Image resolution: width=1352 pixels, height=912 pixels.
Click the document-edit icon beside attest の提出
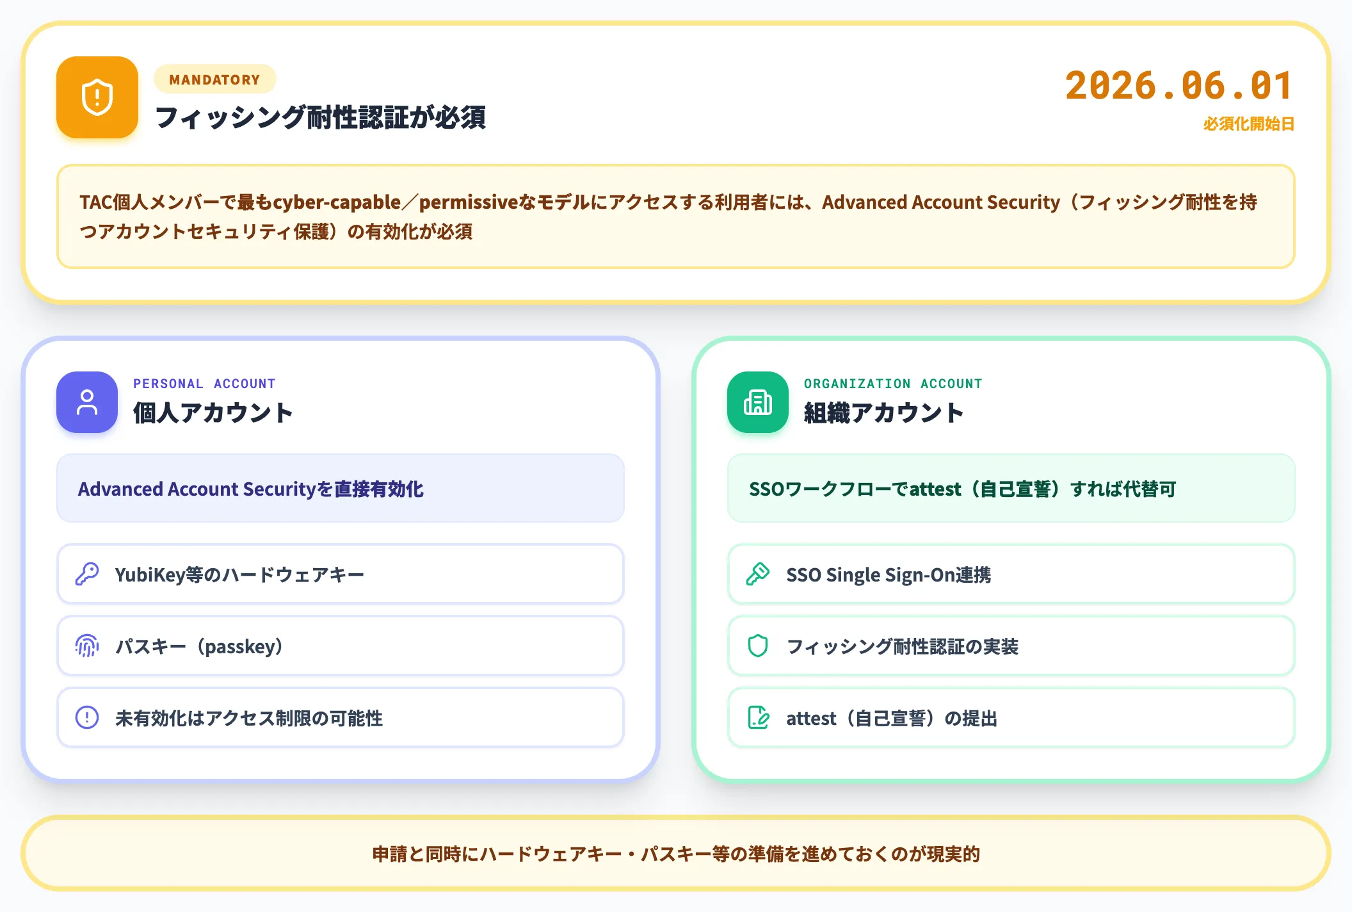[x=758, y=718]
